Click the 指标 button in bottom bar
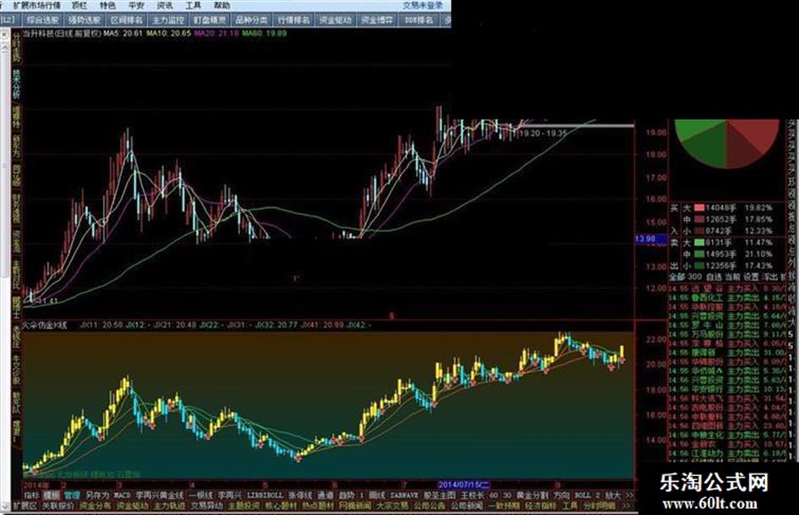The image size is (799, 515). [31, 495]
